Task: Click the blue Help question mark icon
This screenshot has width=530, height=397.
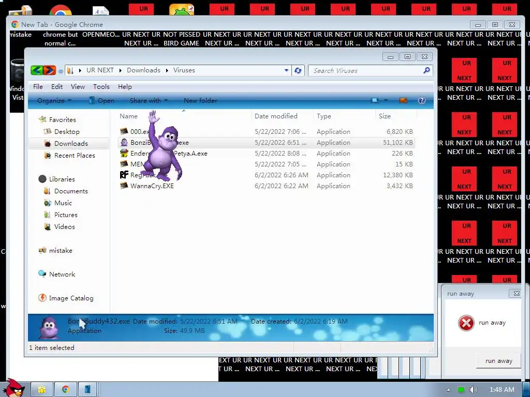Action: tap(421, 100)
